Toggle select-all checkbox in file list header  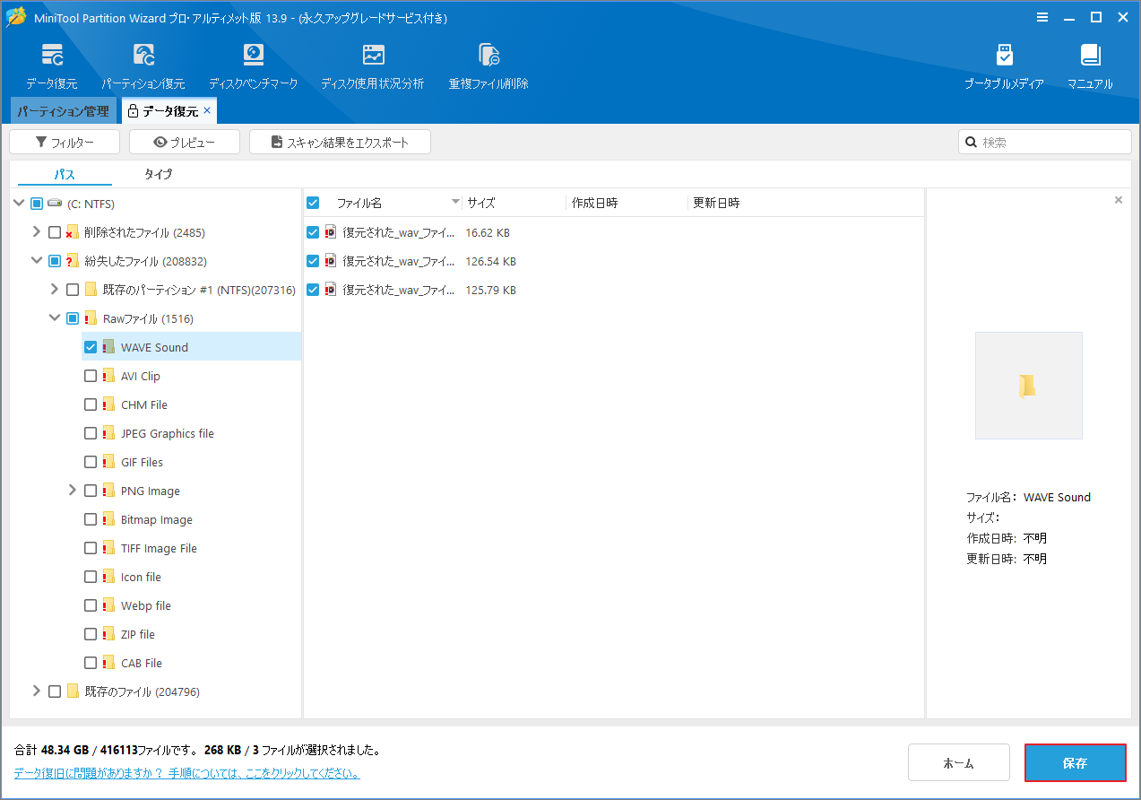(x=313, y=203)
